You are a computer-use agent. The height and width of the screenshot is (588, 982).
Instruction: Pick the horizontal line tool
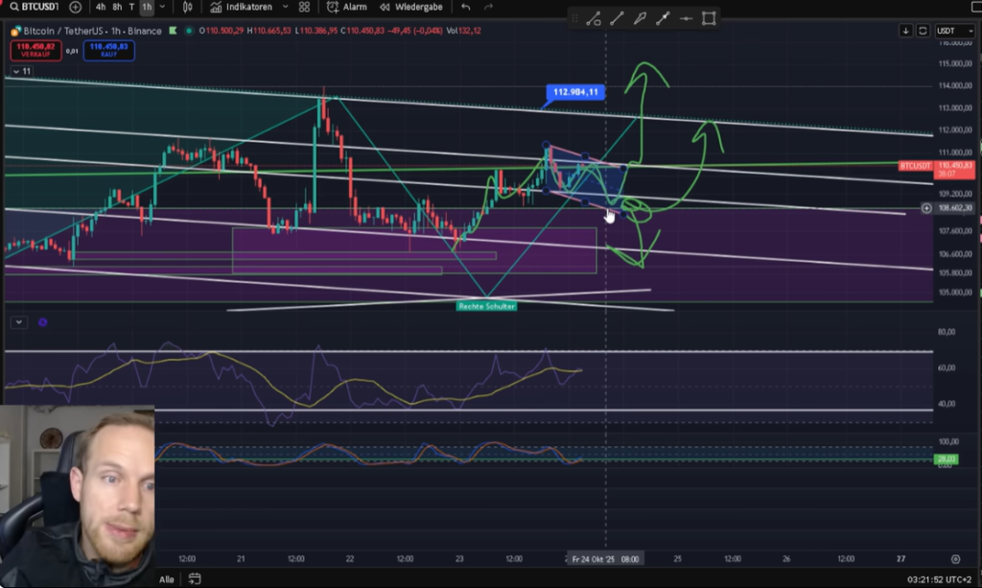685,18
